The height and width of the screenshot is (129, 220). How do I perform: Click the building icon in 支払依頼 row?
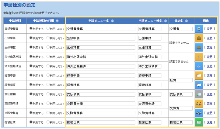pos(199,94)
